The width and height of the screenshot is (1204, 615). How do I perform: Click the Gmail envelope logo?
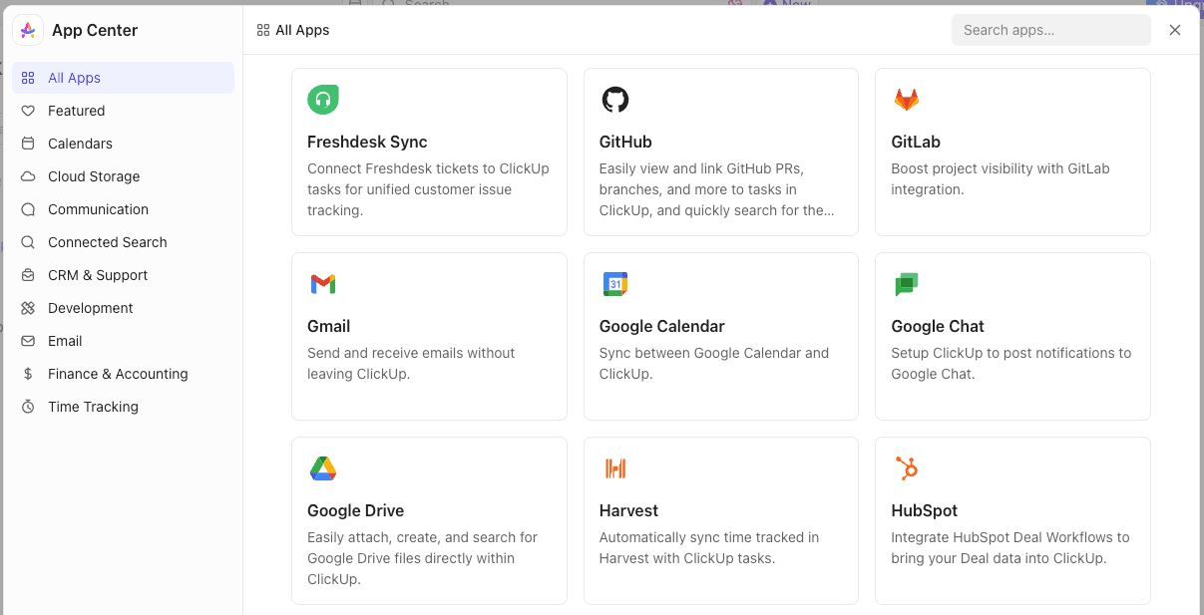pos(323,284)
